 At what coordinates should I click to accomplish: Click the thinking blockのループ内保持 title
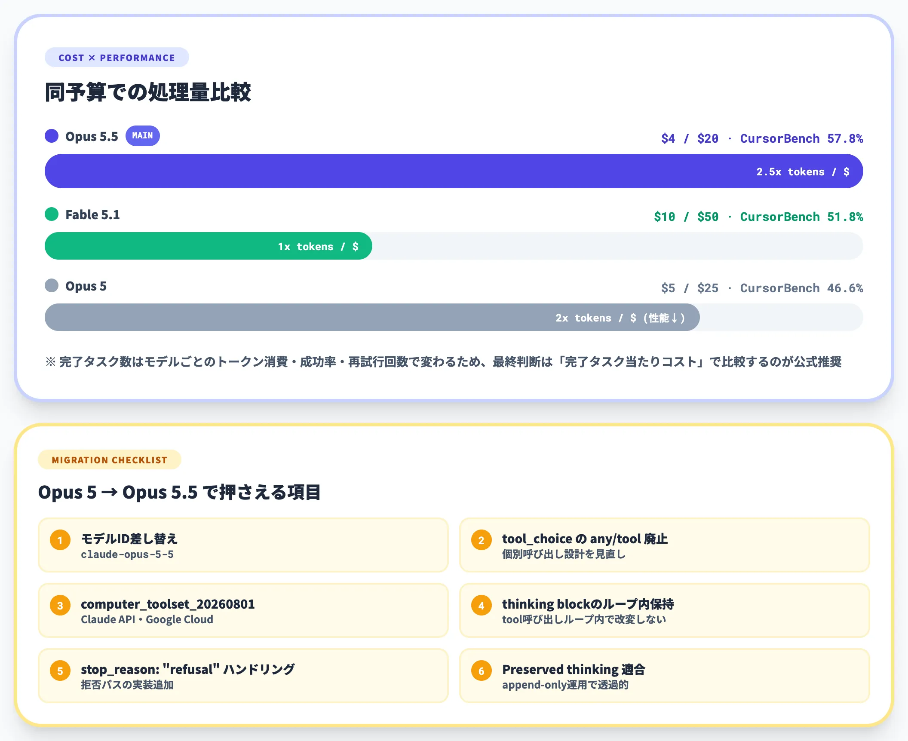point(588,604)
